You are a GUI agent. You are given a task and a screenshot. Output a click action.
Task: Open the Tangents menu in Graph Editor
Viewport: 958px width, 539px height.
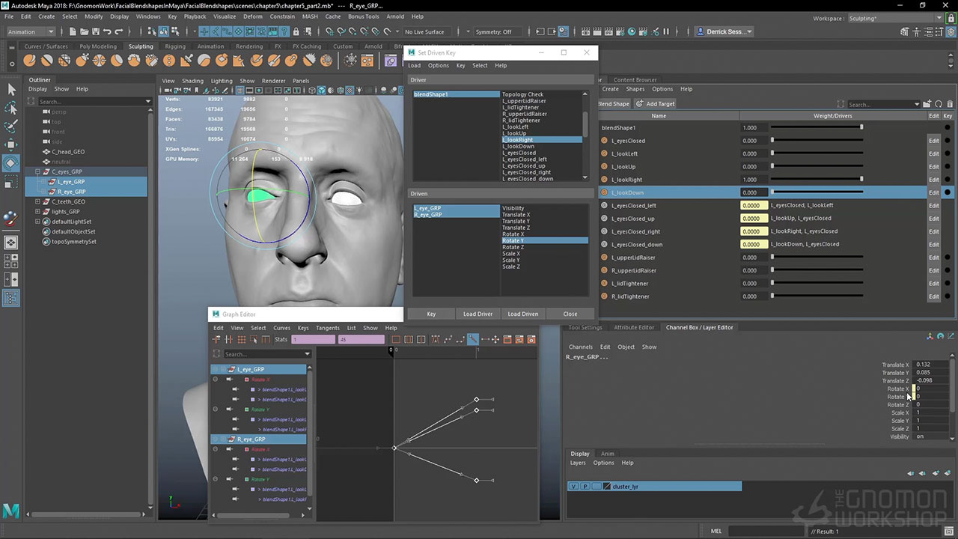tap(327, 328)
